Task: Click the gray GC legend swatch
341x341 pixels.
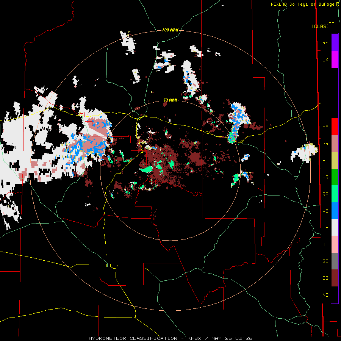Action: [x=335, y=261]
